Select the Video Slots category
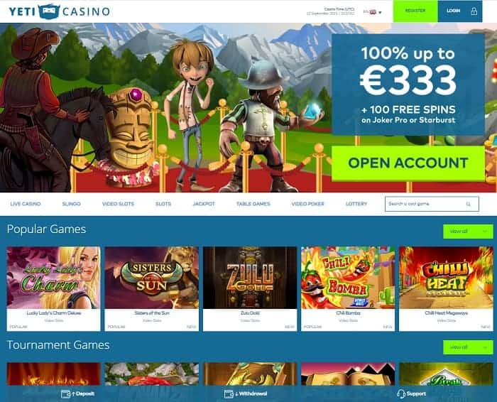The width and height of the screenshot is (497, 402). (x=118, y=204)
